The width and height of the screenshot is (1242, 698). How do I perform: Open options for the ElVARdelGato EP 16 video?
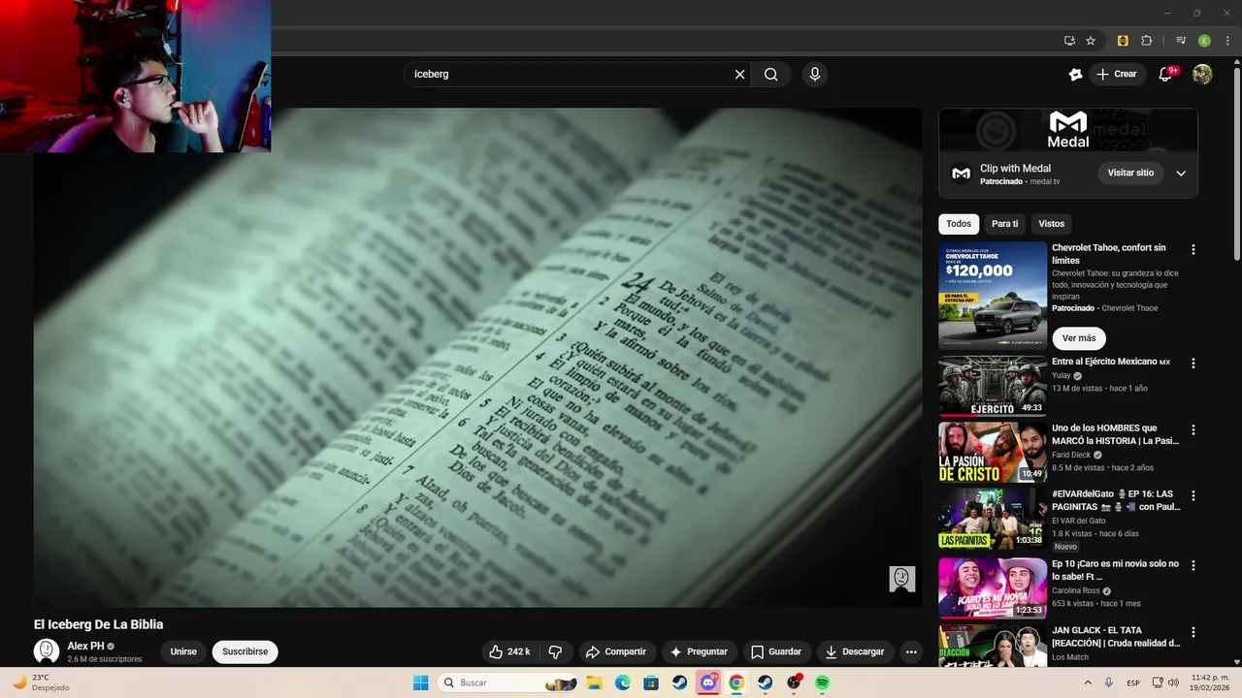(x=1193, y=495)
